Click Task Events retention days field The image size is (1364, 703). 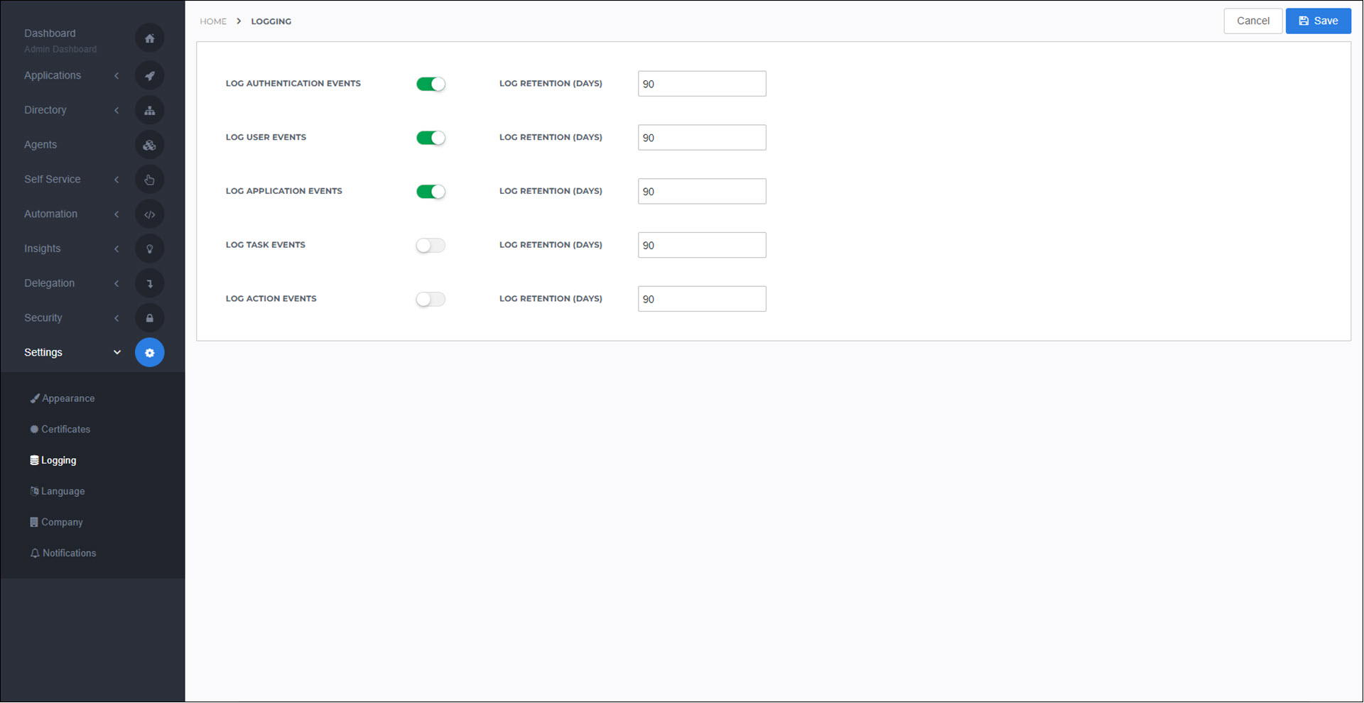(702, 246)
